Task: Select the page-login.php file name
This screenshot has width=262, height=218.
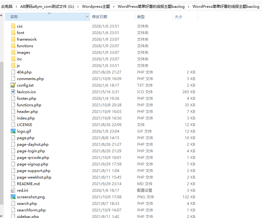Action: pos(31,151)
